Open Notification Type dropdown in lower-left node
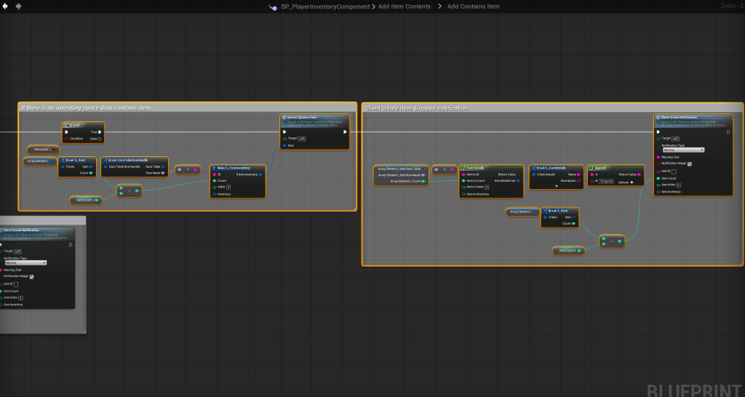745x397 pixels. click(25, 262)
